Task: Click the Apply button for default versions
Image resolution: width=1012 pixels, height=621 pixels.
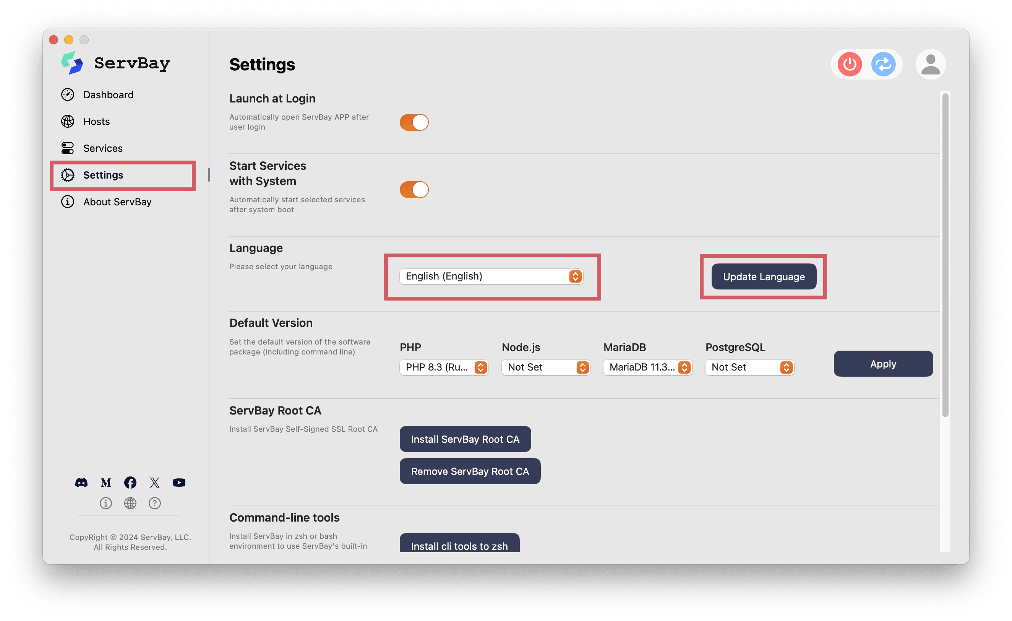Action: [x=882, y=363]
